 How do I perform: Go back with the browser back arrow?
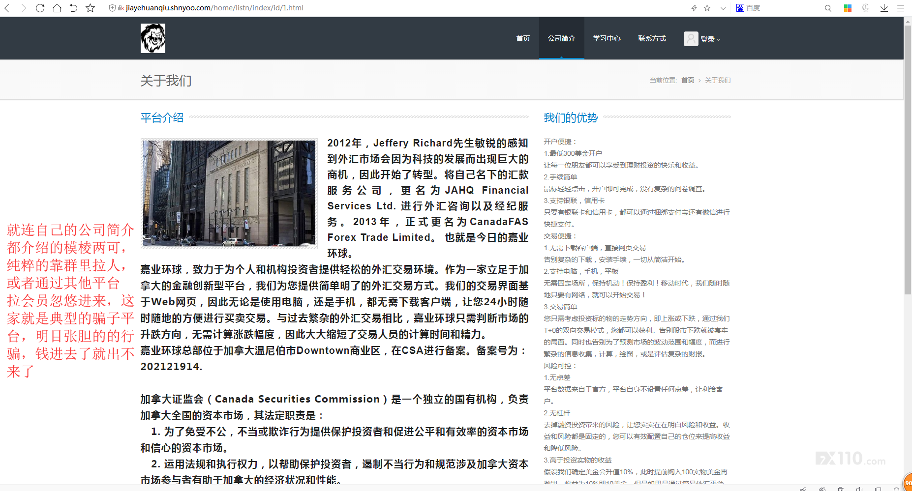7,8
